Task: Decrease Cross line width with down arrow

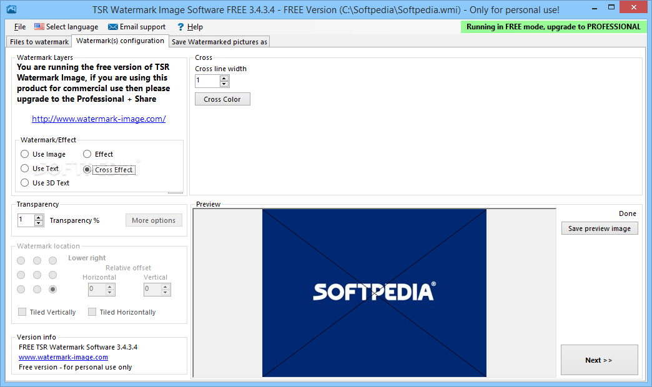Action: click(x=224, y=84)
